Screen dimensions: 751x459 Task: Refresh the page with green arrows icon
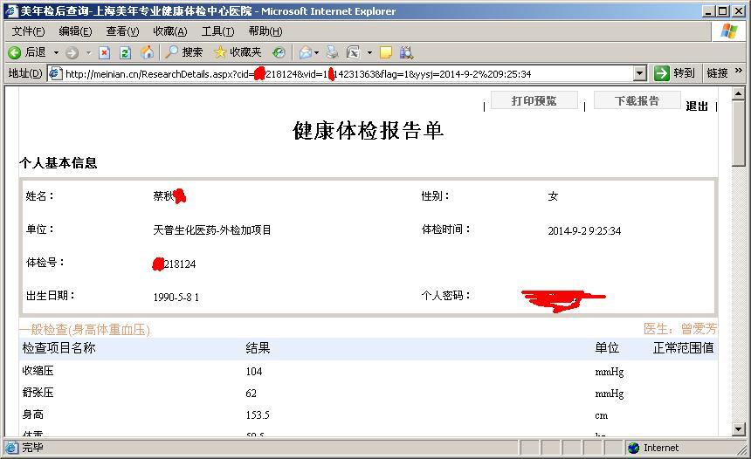point(126,52)
